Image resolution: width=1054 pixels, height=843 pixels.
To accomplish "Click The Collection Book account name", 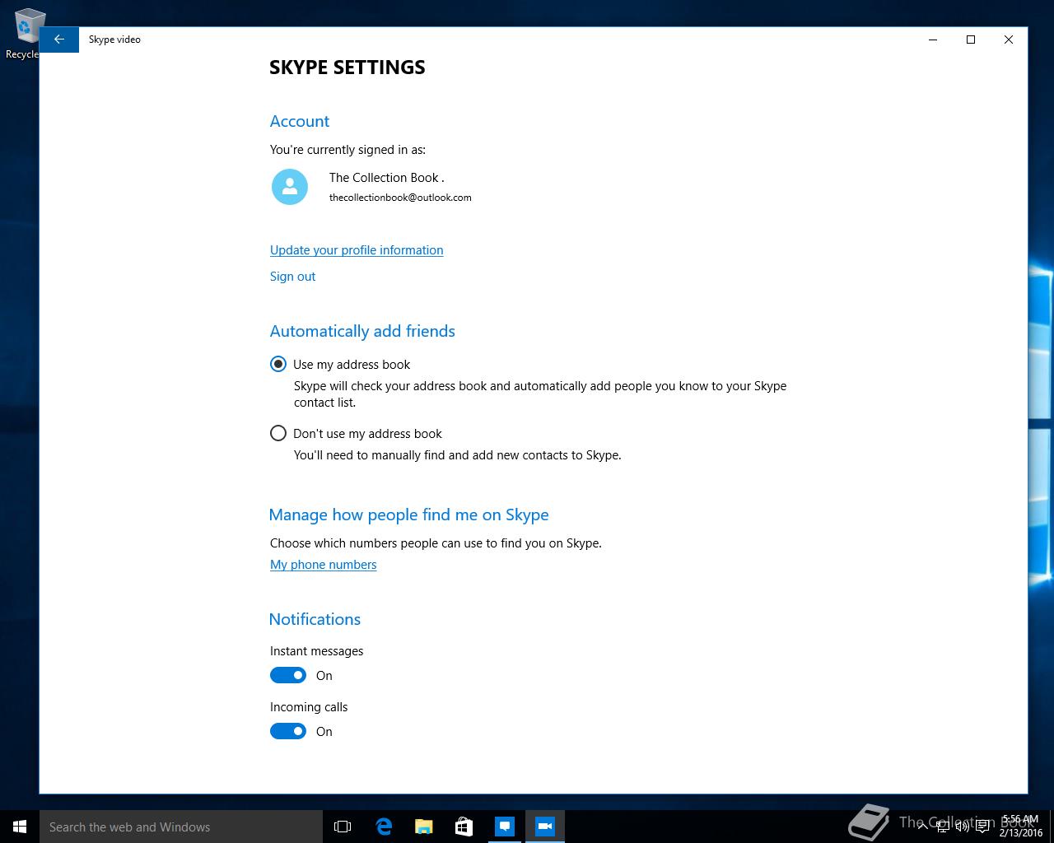I will [386, 178].
